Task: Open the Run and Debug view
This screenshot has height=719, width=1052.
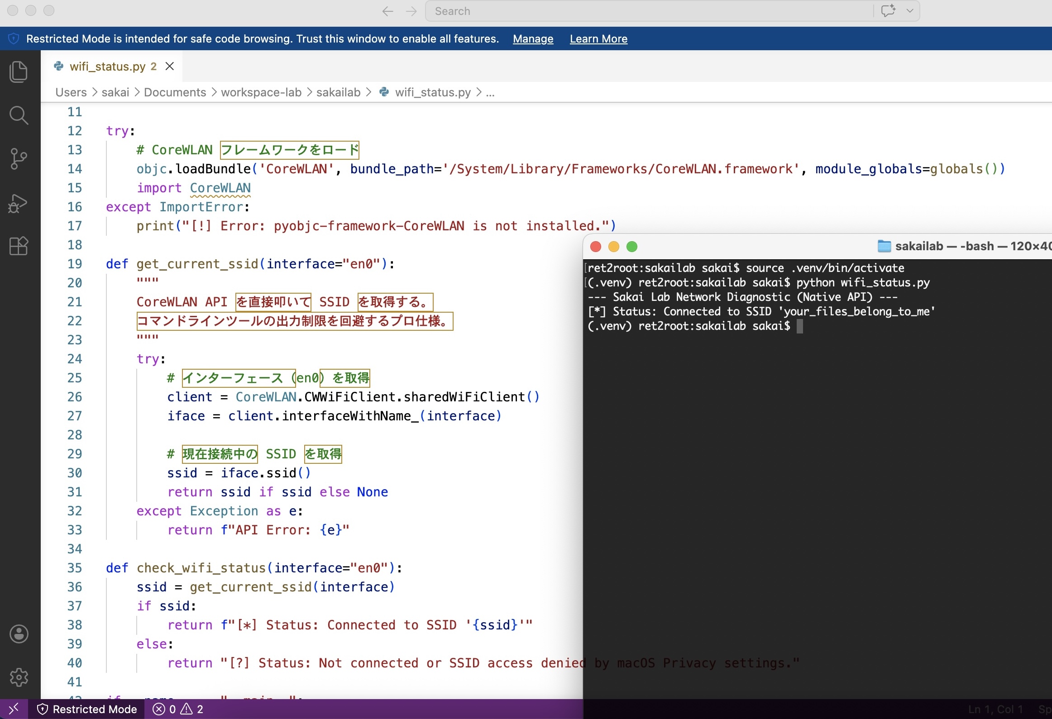Action: click(19, 203)
